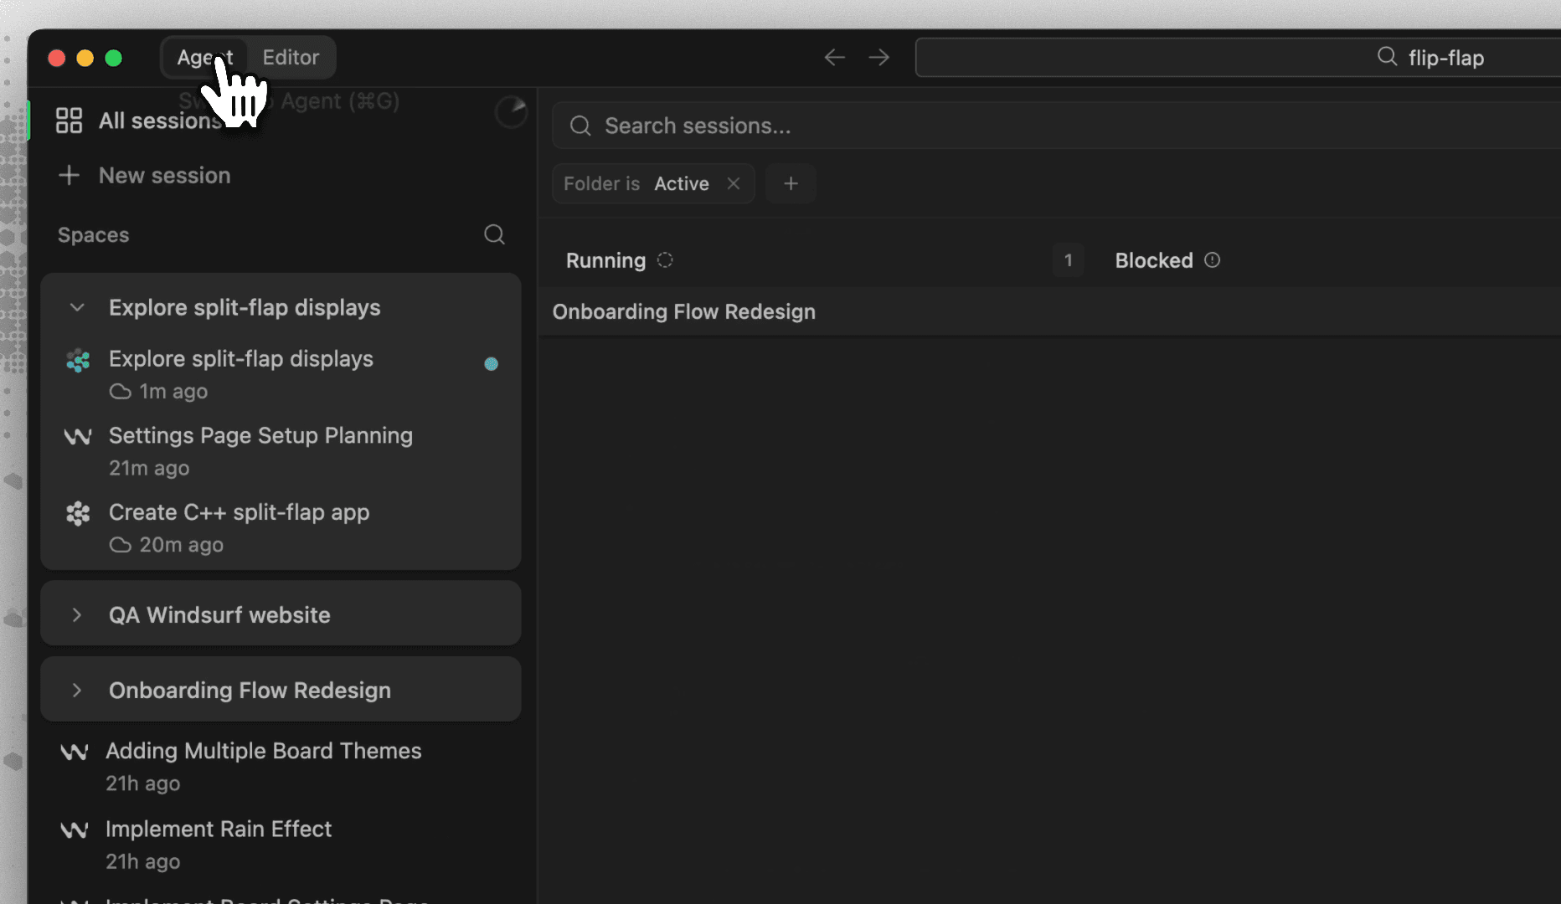Expand the Onboarding Flow Redesign space
The image size is (1561, 904).
(x=77, y=691)
